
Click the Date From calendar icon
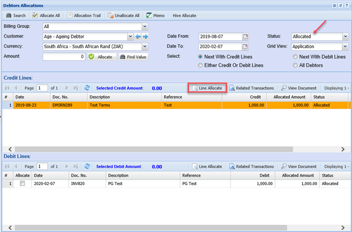(x=245, y=36)
